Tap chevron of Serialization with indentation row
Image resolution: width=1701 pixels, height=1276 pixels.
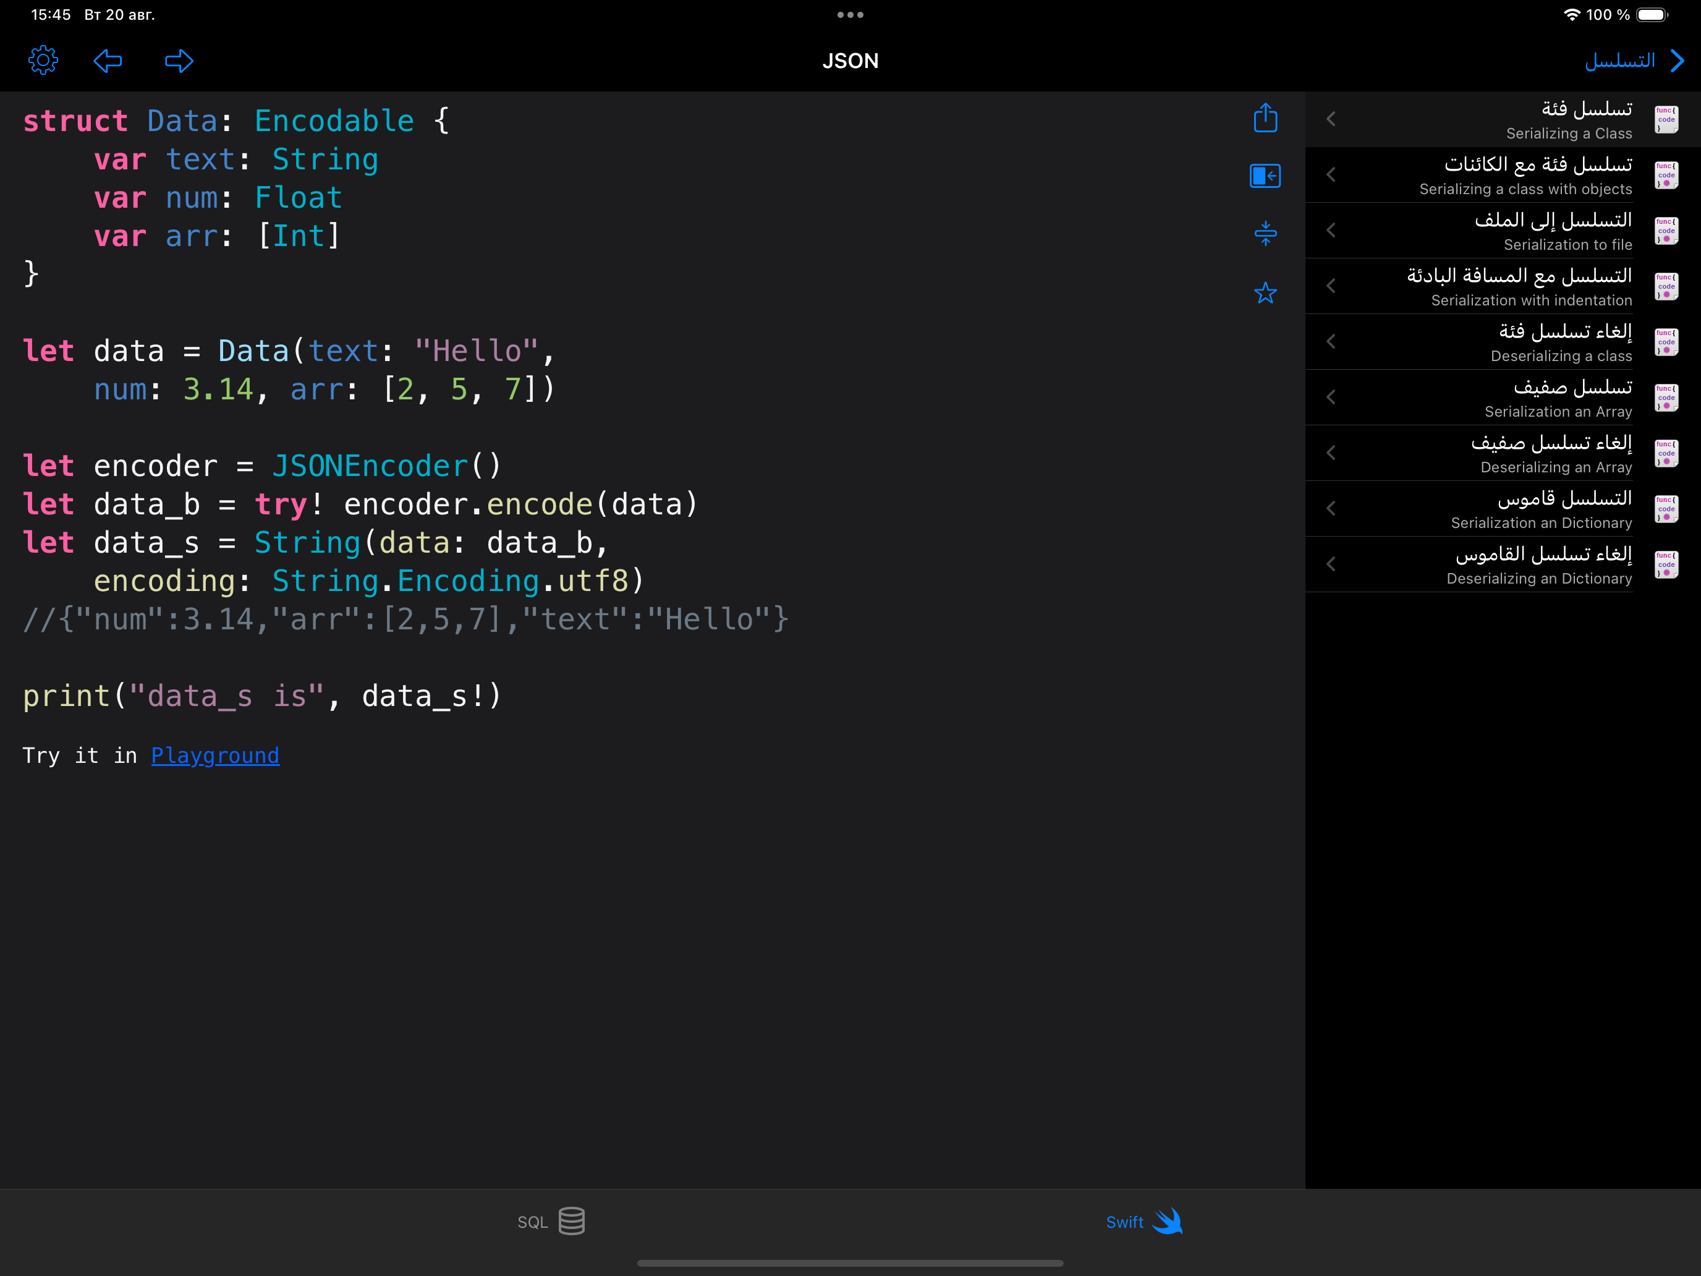[x=1331, y=286]
